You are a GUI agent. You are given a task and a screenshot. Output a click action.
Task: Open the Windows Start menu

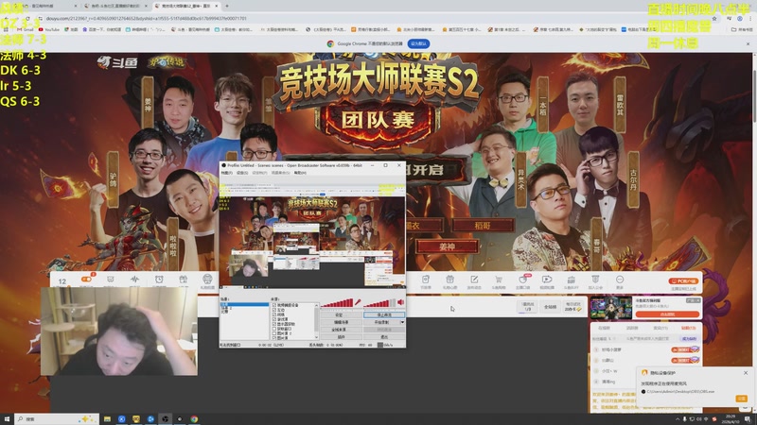click(7, 418)
